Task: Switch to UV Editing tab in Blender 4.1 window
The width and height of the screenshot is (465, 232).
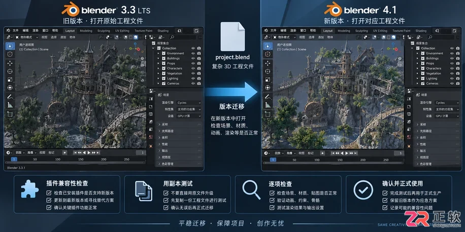Action: point(380,31)
